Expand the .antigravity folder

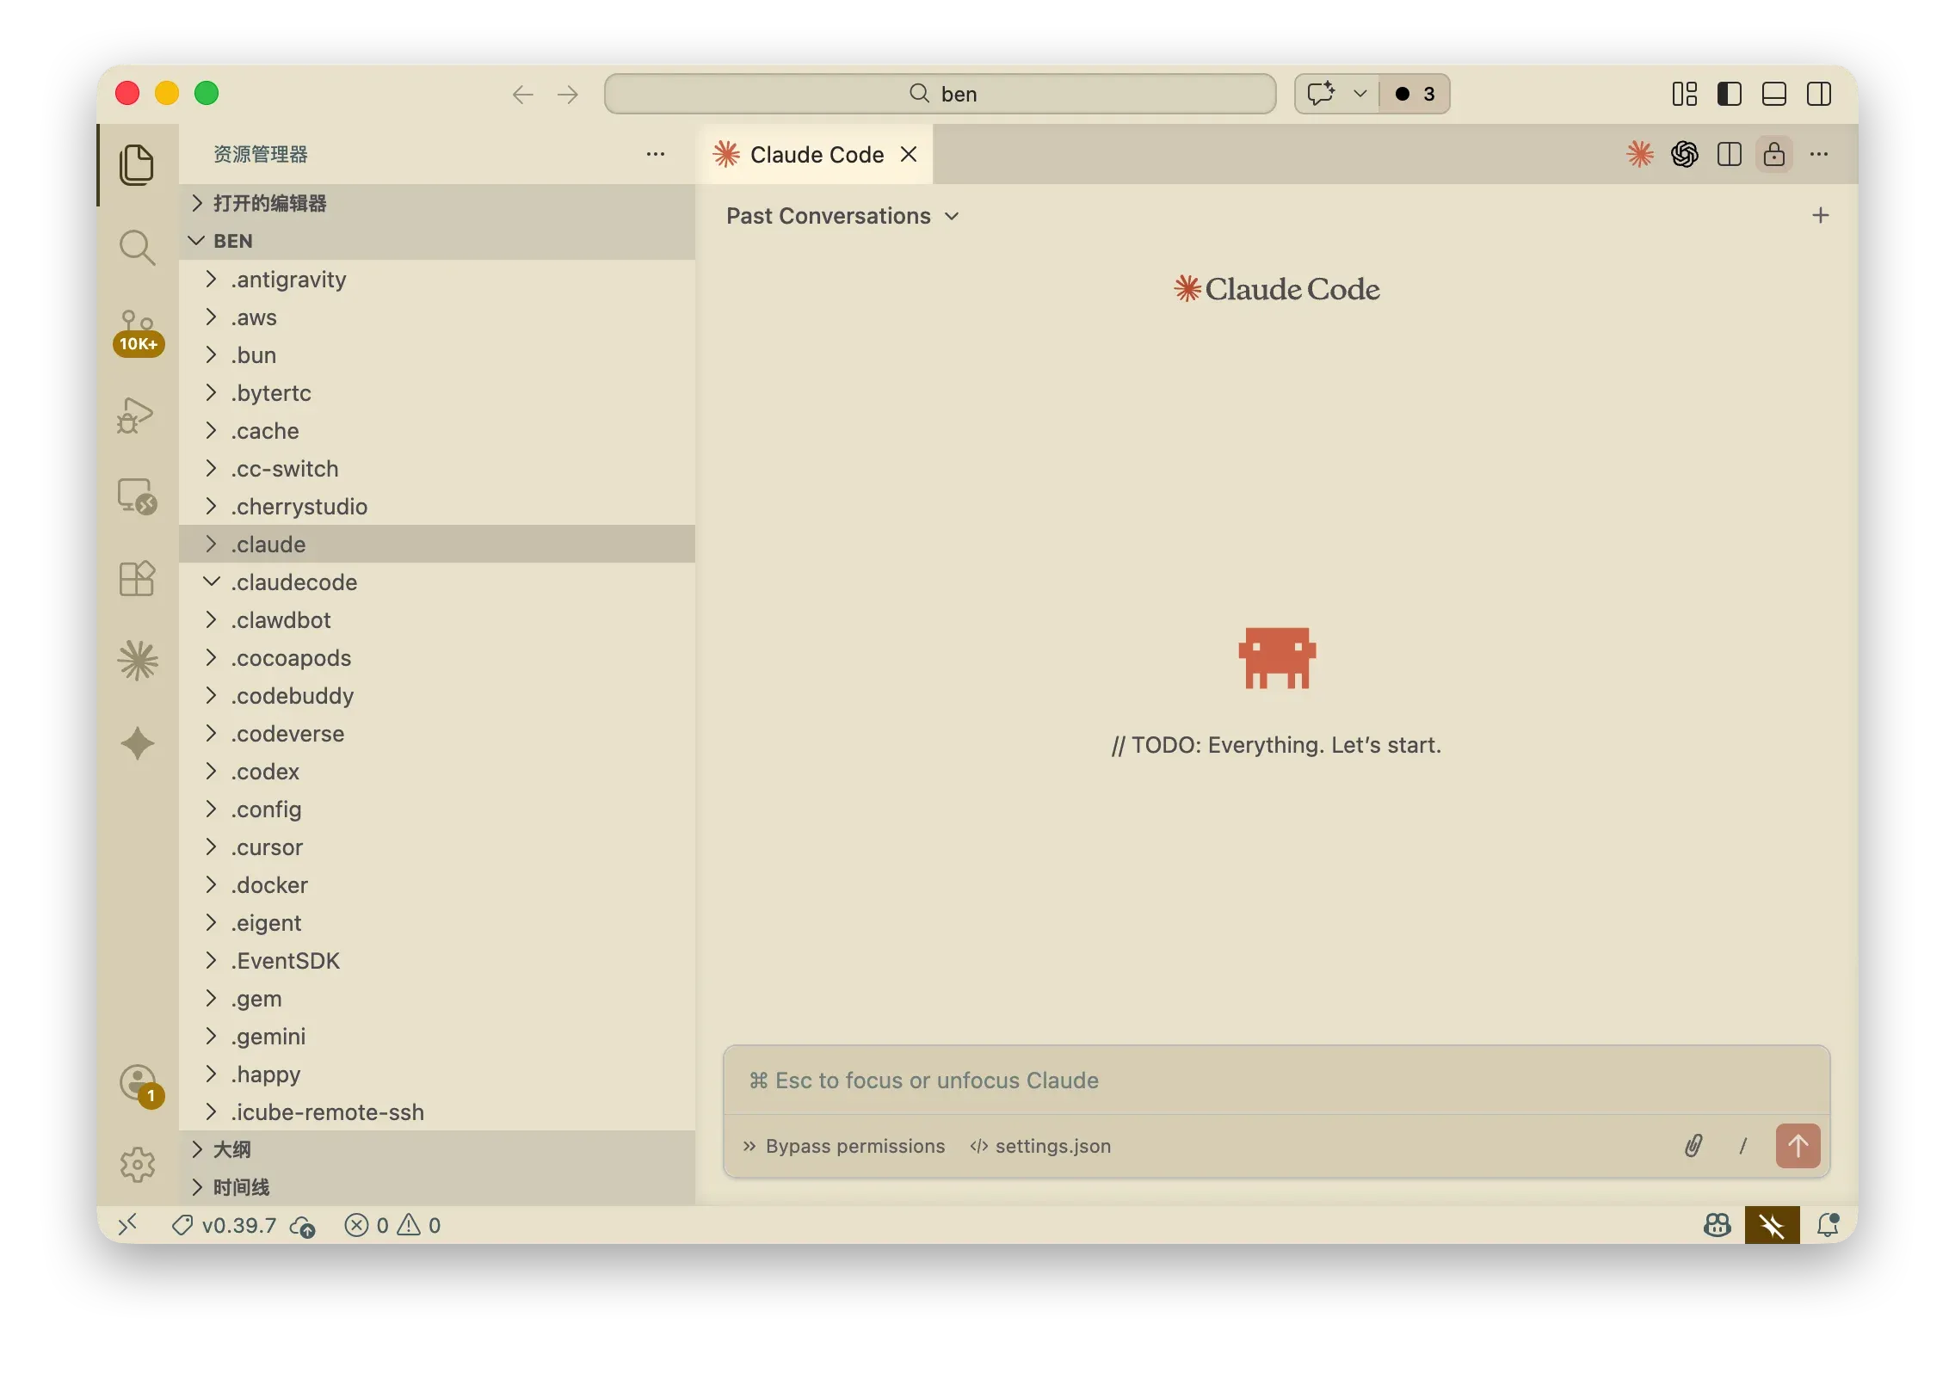[x=437, y=279]
